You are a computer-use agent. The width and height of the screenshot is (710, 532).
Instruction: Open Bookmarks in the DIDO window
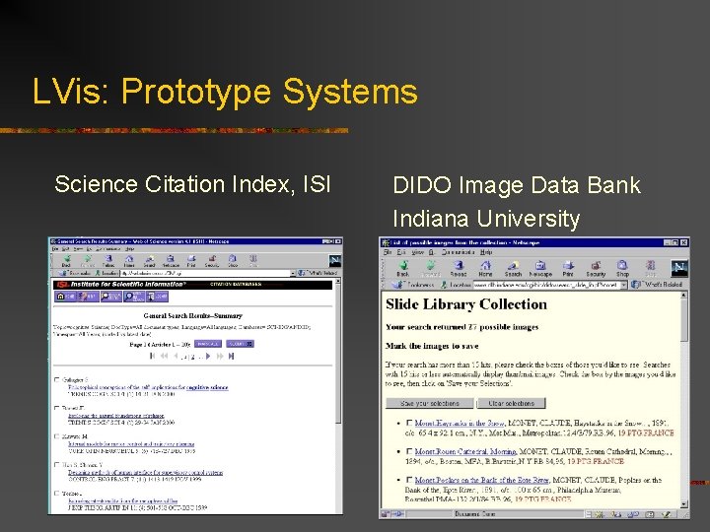(x=414, y=285)
